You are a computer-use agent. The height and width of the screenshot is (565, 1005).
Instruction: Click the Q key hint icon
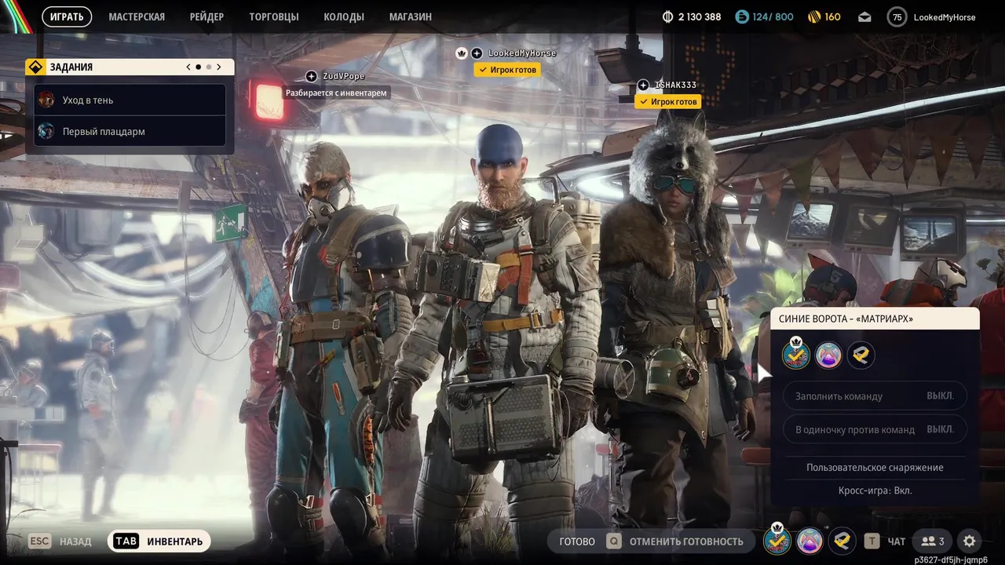pos(613,541)
